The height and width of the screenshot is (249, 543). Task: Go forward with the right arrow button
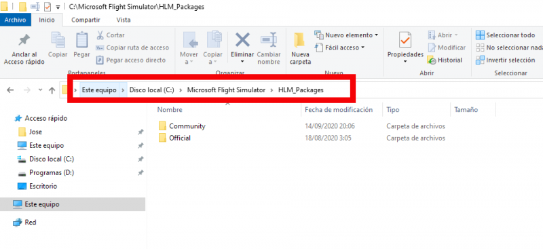[x=27, y=90]
